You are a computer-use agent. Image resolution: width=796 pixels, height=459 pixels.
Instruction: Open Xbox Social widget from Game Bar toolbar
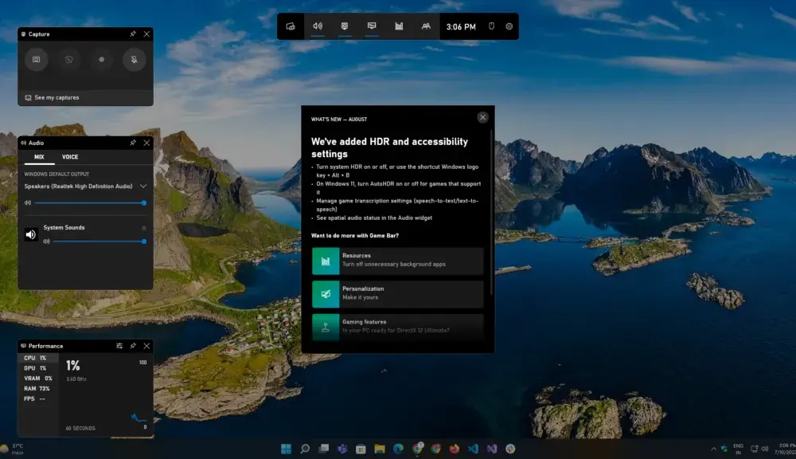(x=426, y=26)
